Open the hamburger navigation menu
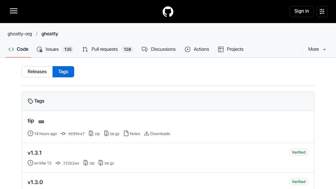Viewport: 336px width, 189px height. [x=14, y=11]
